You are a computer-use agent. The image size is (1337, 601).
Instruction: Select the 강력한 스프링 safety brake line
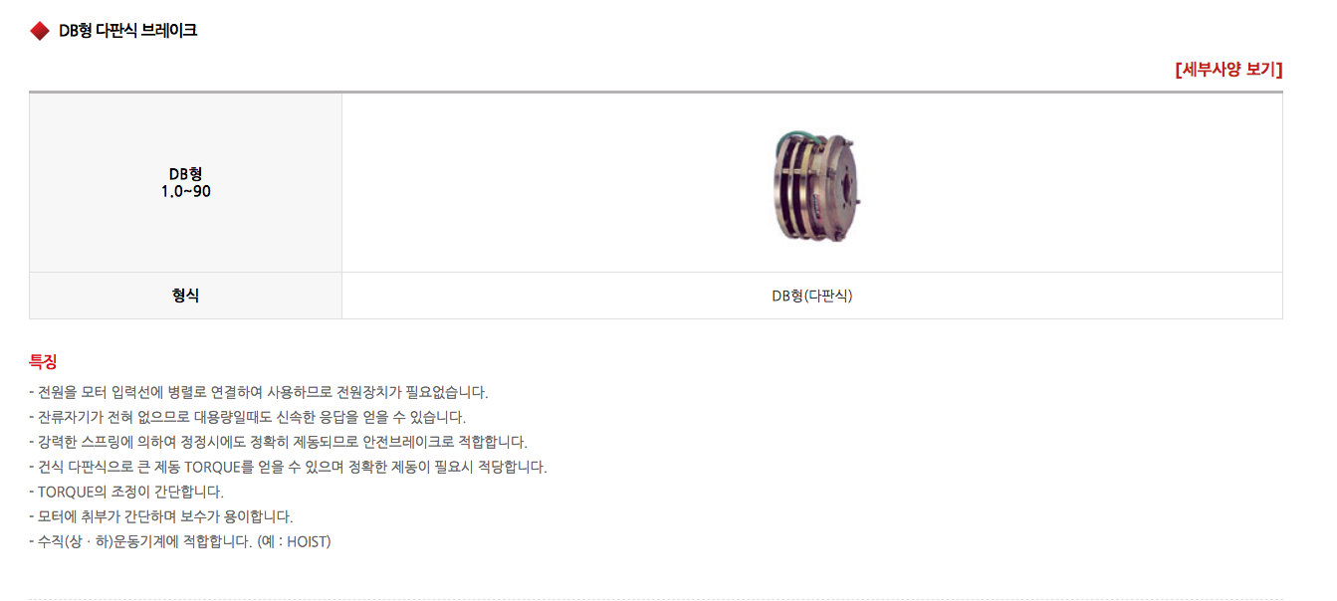(x=278, y=442)
